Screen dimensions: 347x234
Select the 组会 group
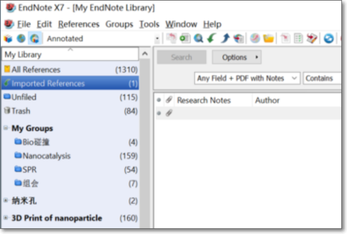(x=70, y=183)
